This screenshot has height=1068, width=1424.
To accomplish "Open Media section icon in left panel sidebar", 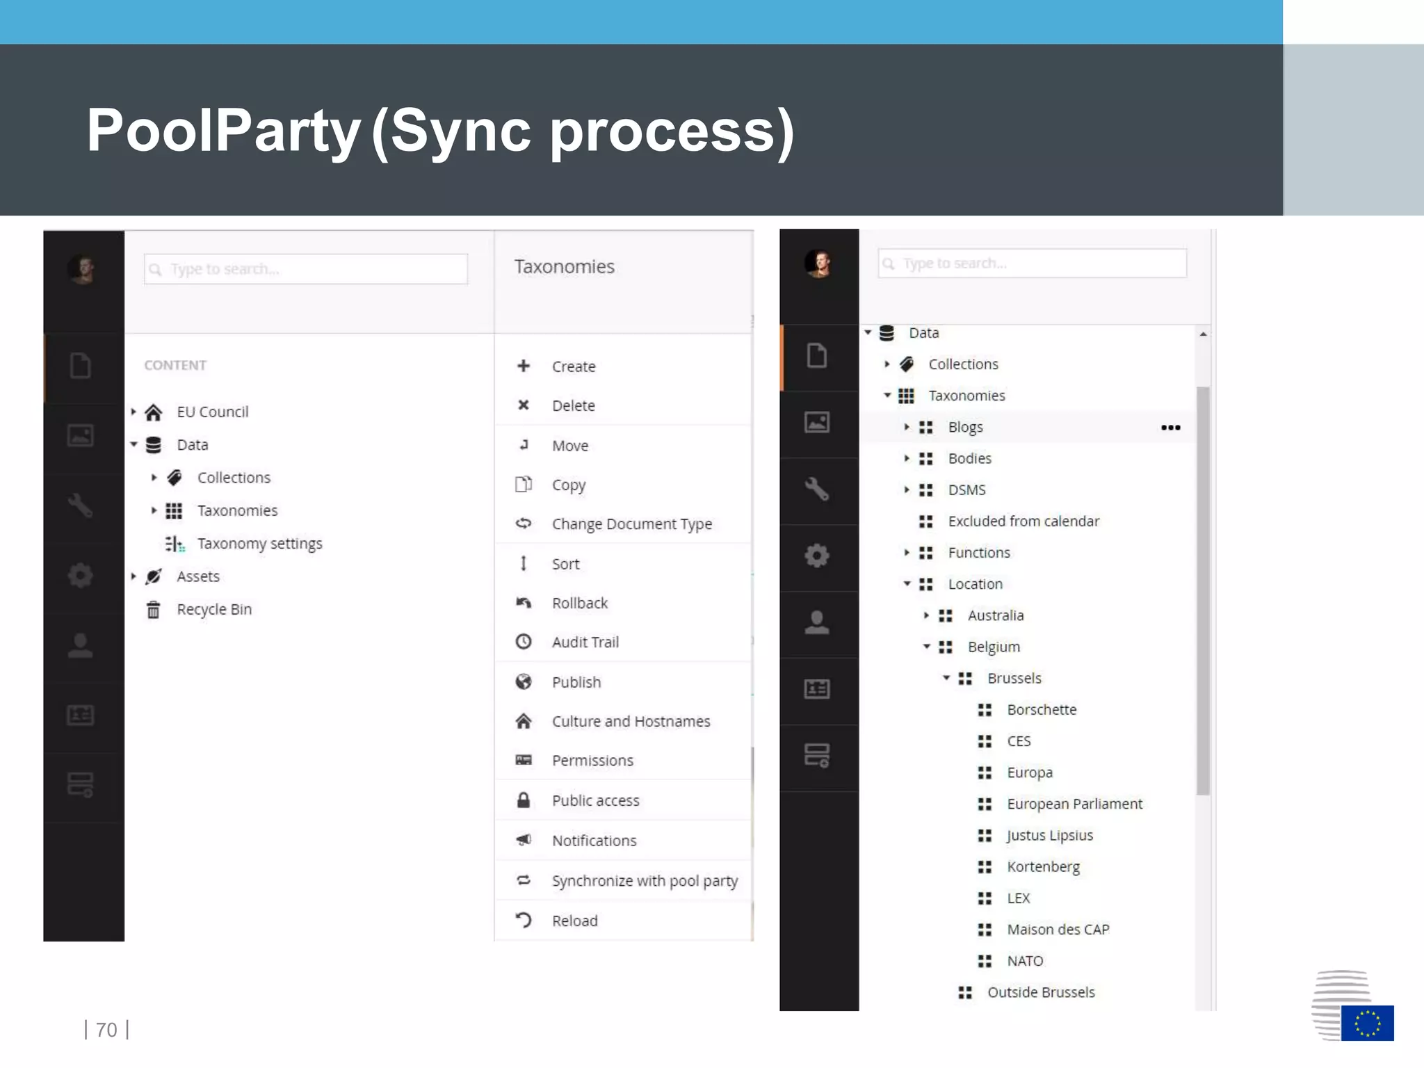I will [81, 435].
